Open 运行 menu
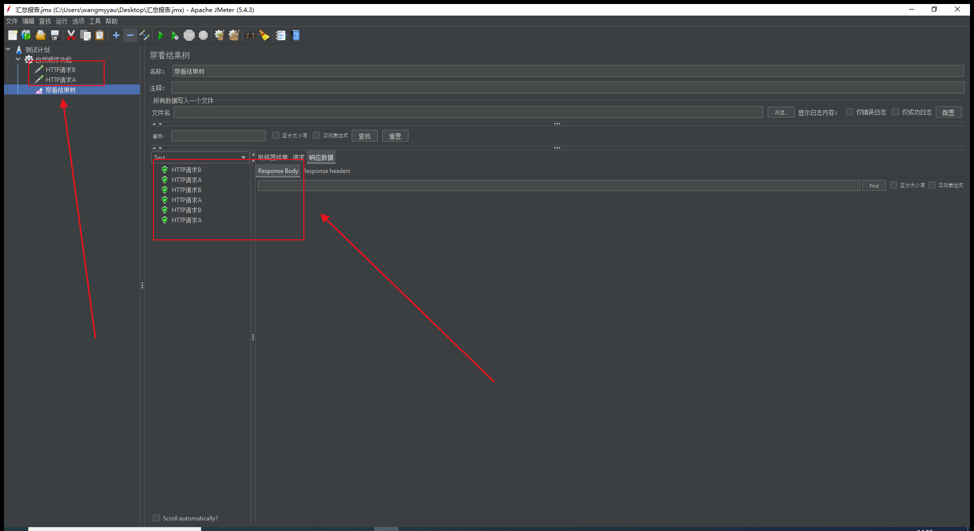 [61, 21]
